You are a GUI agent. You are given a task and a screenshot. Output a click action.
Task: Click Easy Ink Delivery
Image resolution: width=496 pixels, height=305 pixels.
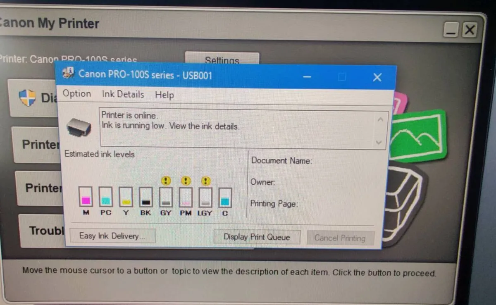[x=112, y=236]
